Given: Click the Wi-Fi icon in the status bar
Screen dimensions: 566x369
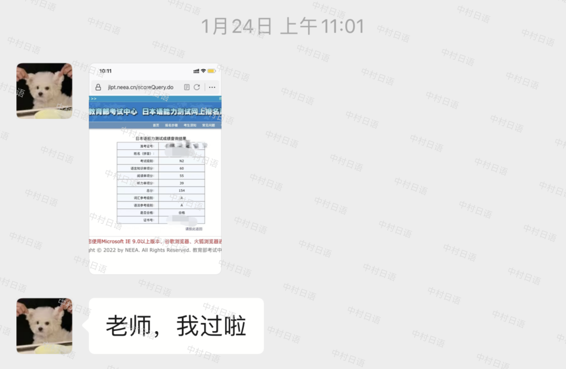Looking at the screenshot, I should point(203,71).
